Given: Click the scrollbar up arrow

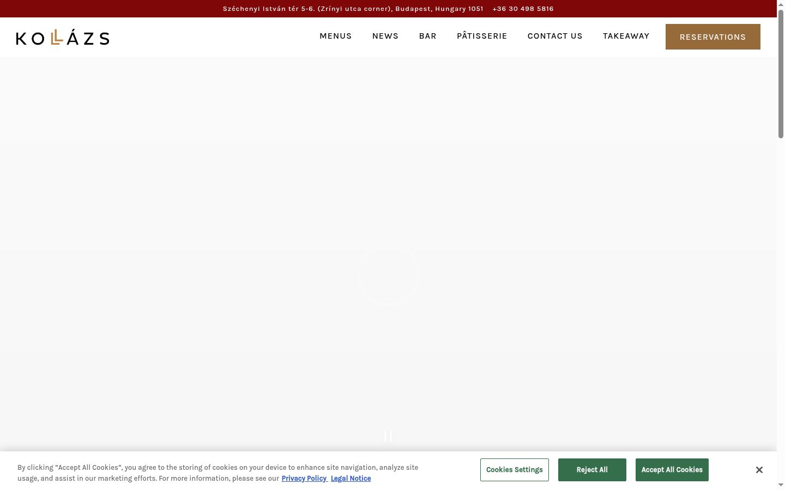Looking at the screenshot, I should (781, 4).
